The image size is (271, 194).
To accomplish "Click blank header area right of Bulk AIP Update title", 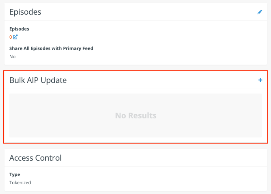I will 162,80.
